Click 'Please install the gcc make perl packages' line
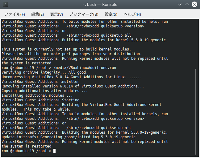200x158 pixels. [72, 54]
